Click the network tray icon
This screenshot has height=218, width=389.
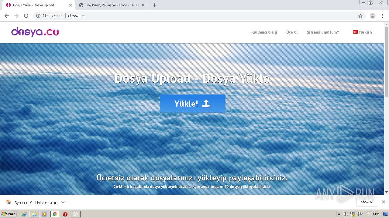coord(353,214)
